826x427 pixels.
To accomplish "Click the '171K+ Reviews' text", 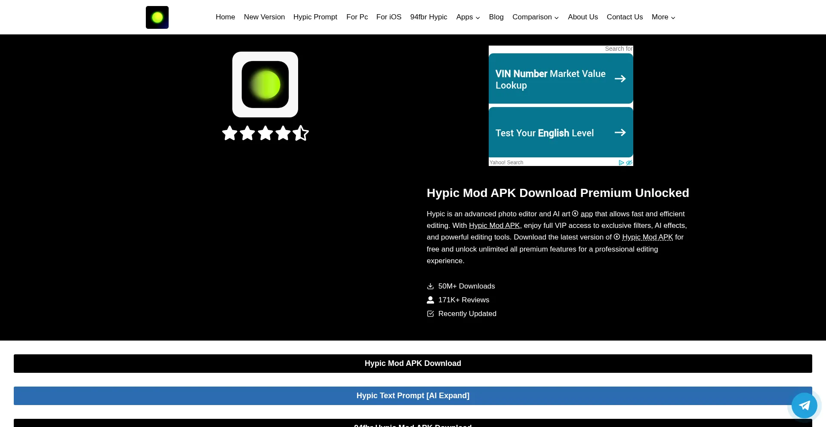I will tap(464, 300).
